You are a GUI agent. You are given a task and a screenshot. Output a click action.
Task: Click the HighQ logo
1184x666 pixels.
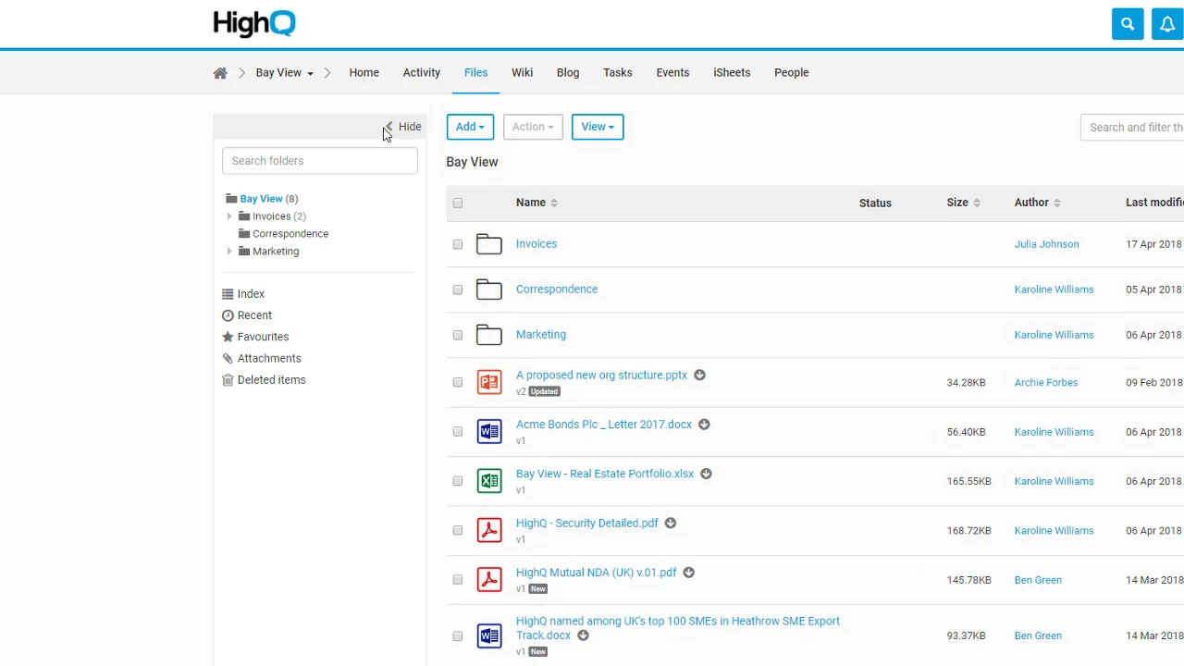254,23
